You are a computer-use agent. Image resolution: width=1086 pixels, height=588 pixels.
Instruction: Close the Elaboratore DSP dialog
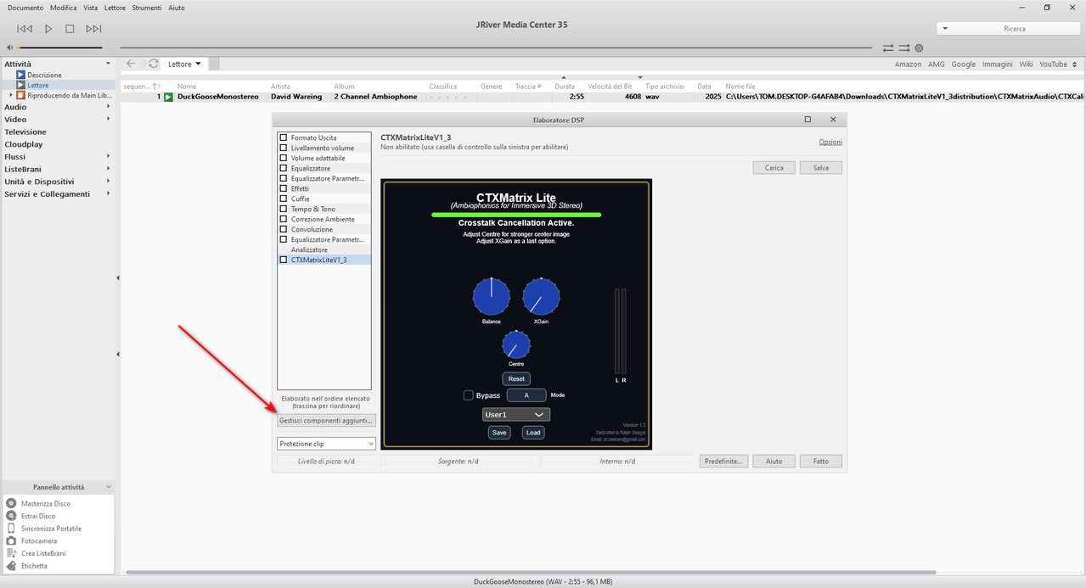coord(833,120)
